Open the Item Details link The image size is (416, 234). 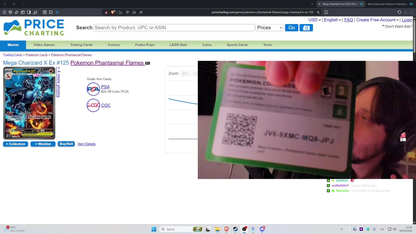point(86,144)
